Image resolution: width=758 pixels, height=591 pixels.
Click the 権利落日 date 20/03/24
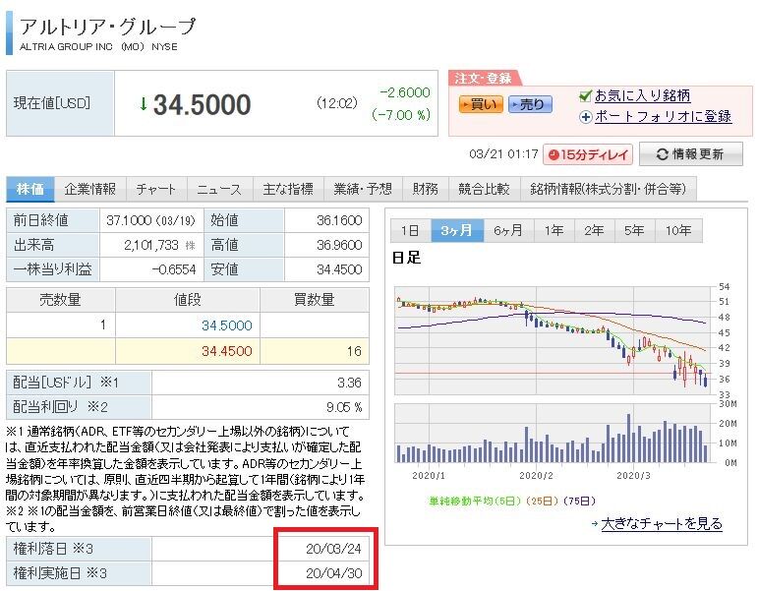[333, 549]
